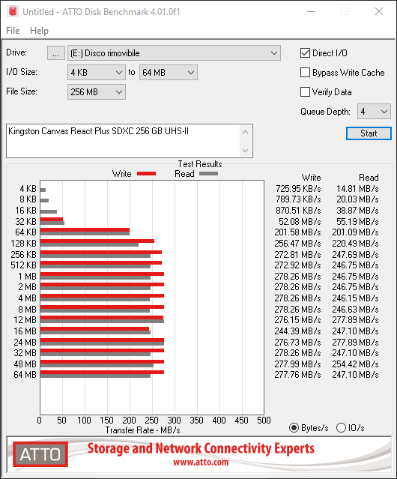Click the gray Read legend swatch
The image size is (397, 479).
tap(208, 173)
